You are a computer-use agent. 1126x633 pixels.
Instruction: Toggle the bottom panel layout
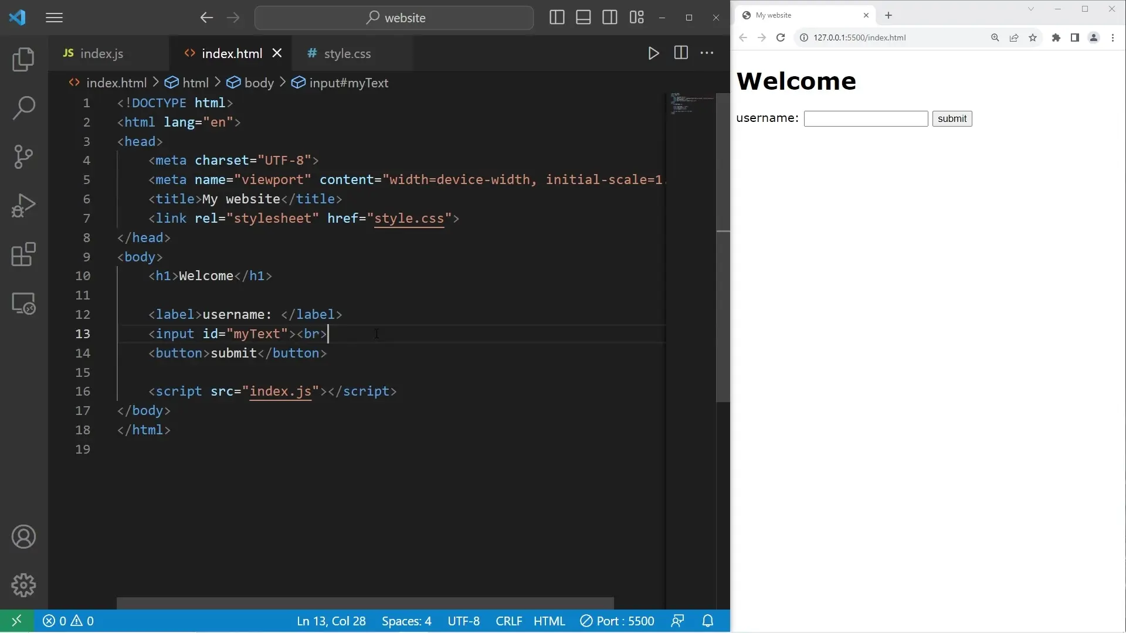pos(583,18)
